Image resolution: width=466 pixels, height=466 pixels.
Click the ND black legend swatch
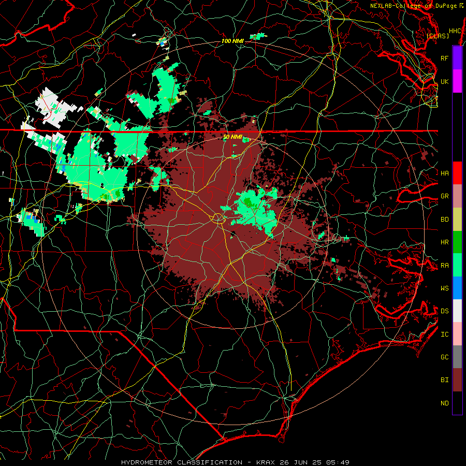(x=457, y=403)
